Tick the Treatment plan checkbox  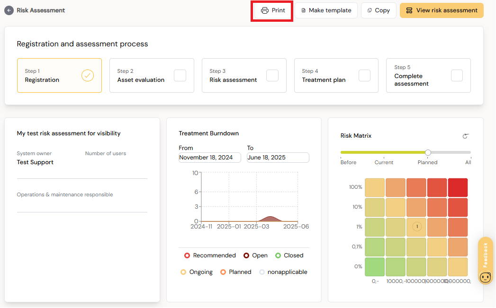[364, 76]
